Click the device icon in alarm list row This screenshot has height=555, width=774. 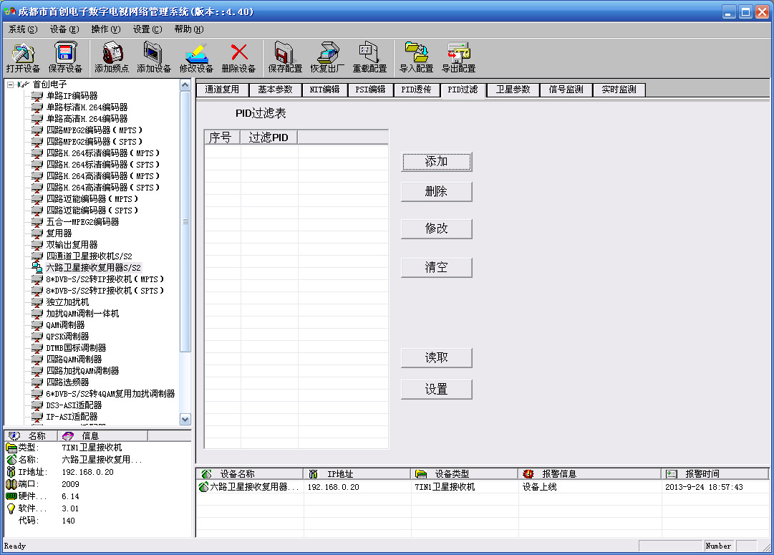pyautogui.click(x=203, y=487)
